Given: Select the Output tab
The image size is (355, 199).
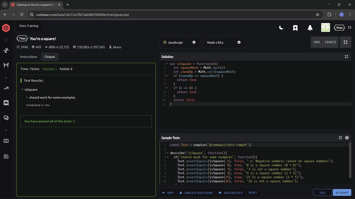Looking at the screenshot, I should tap(49, 57).
